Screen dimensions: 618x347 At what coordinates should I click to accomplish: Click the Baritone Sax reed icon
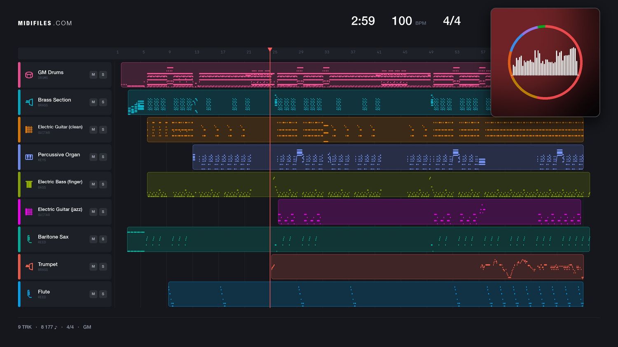[29, 239]
